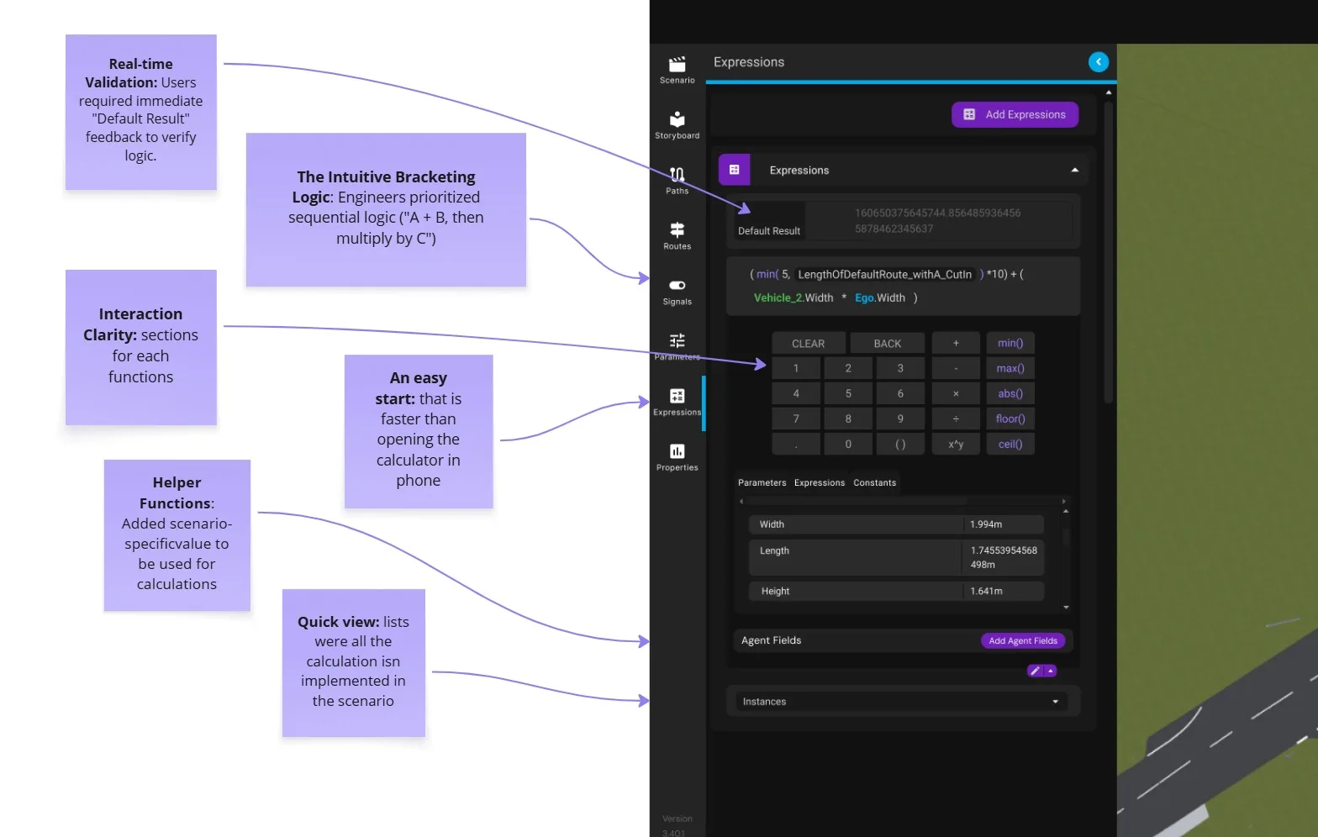Click inside the expression formula field

(x=903, y=286)
